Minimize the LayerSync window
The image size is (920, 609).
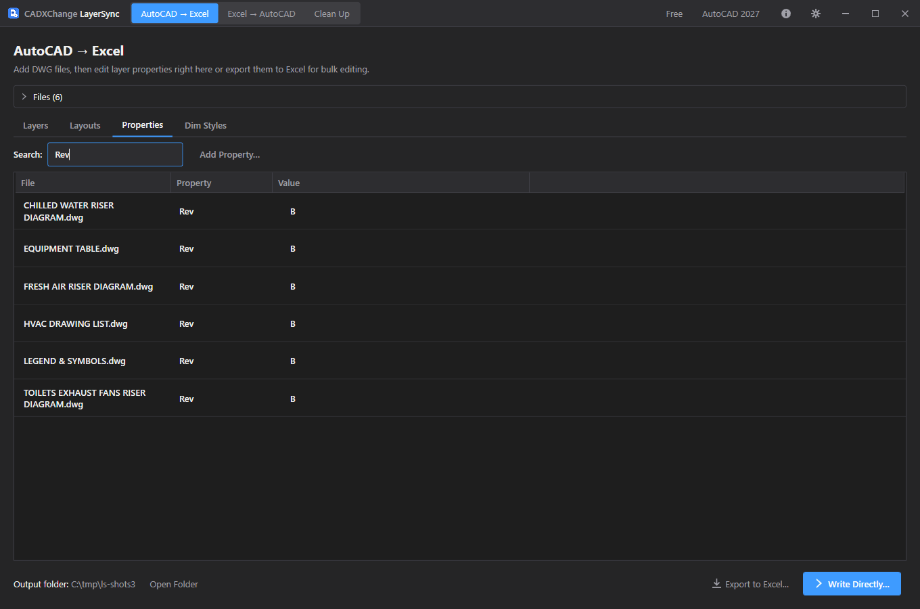click(846, 14)
